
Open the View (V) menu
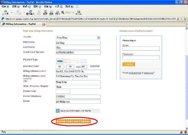27,7
